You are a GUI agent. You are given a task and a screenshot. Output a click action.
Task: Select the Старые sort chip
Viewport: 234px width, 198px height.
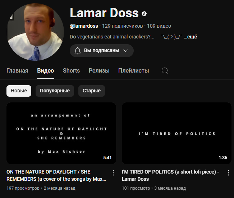[x=92, y=91]
